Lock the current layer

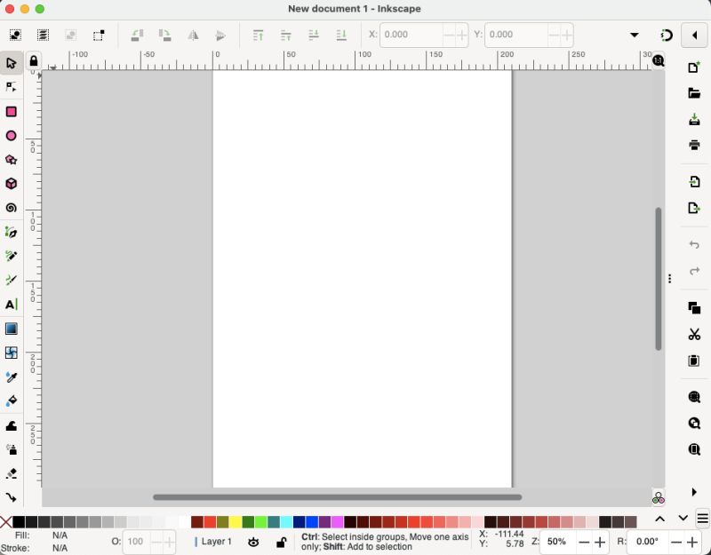pyautogui.click(x=281, y=542)
